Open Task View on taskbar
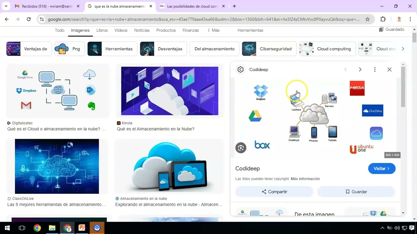The width and height of the screenshot is (417, 234). click(22, 228)
